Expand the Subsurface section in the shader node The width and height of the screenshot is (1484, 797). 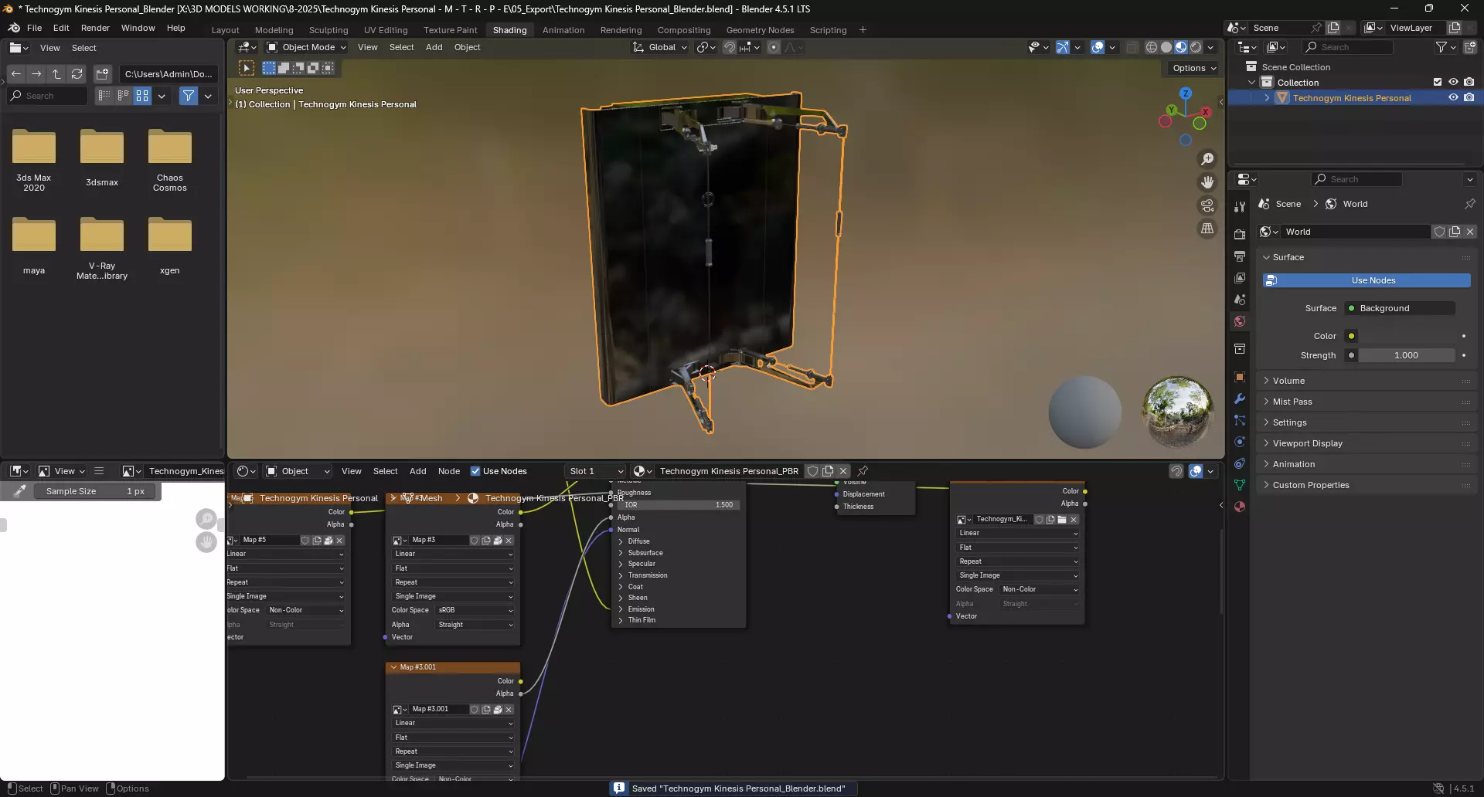point(621,553)
